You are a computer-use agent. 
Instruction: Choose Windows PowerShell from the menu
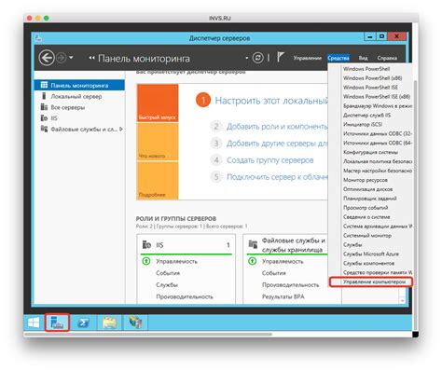pyautogui.click(x=366, y=69)
